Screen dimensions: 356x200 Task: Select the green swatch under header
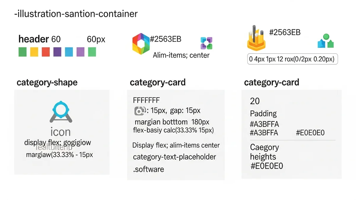(23, 52)
